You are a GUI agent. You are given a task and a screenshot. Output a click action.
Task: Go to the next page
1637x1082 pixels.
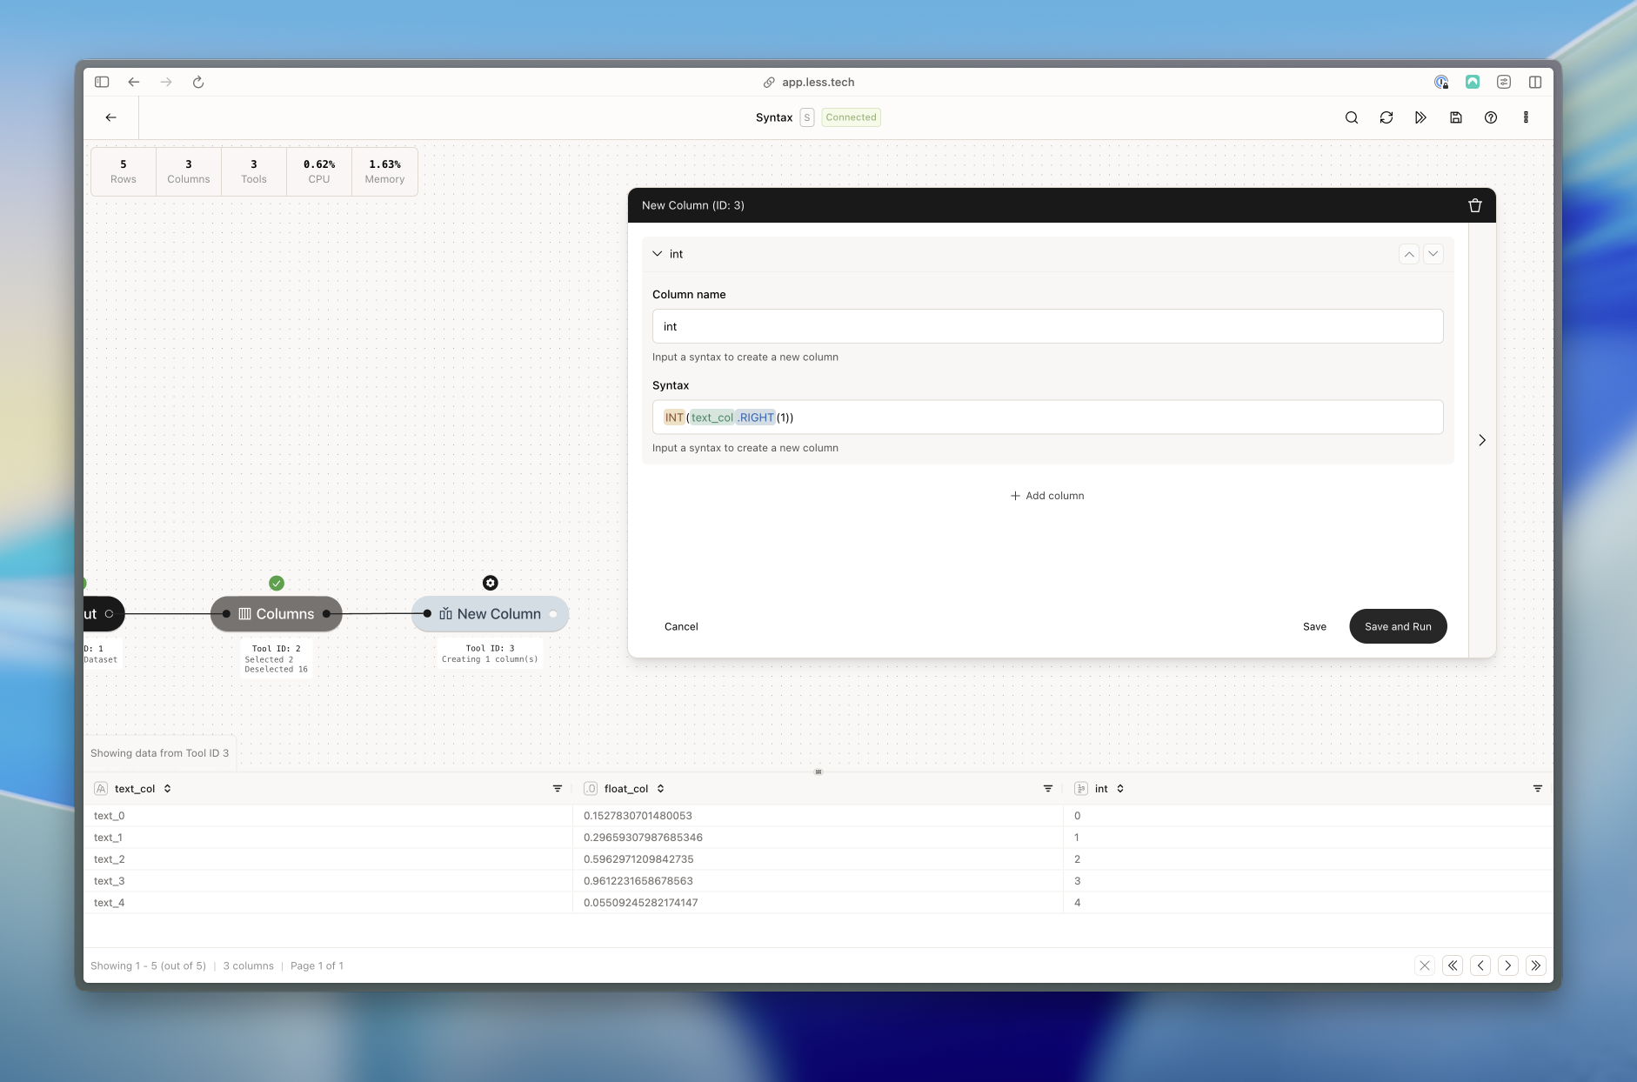tap(1508, 965)
